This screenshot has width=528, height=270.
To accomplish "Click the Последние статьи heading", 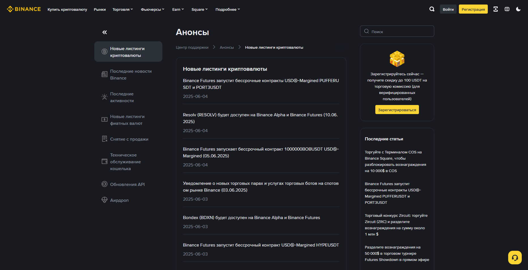I will pyautogui.click(x=384, y=139).
